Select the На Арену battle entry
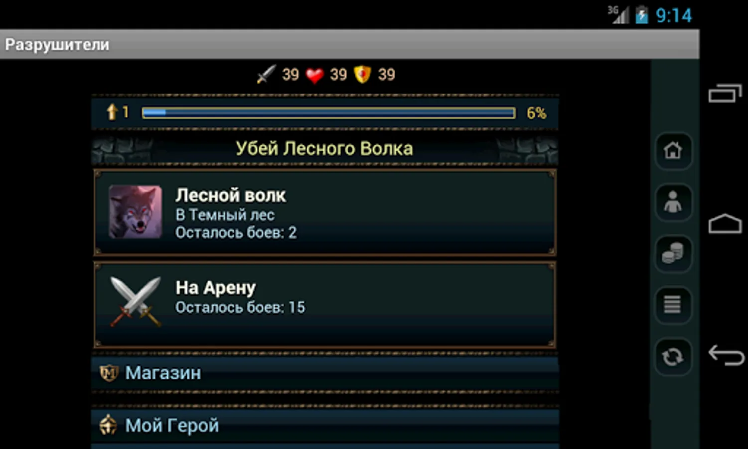Screen dimensions: 748x449 [x=325, y=305]
